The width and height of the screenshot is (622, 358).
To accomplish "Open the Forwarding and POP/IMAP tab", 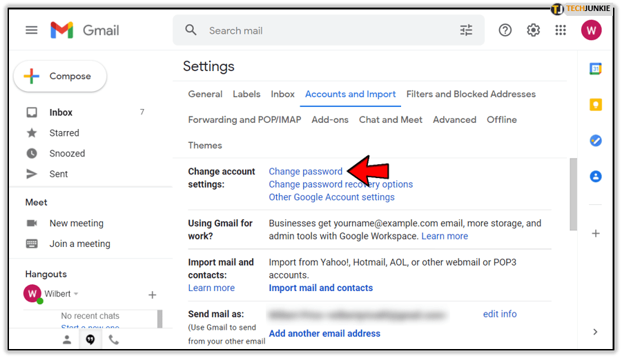I will click(244, 119).
